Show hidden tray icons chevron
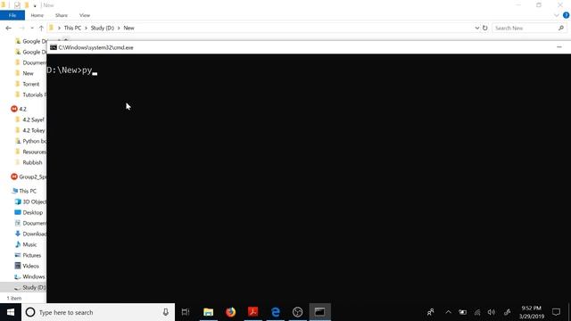The image size is (571, 321). (x=448, y=312)
